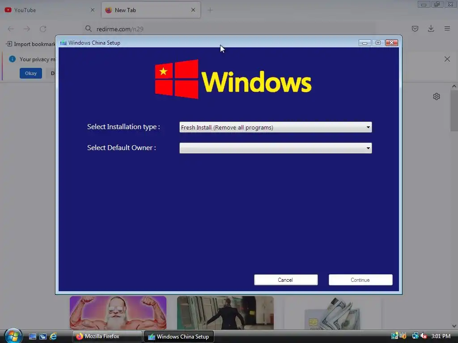Close the YouTube tab
The width and height of the screenshot is (458, 343).
93,10
